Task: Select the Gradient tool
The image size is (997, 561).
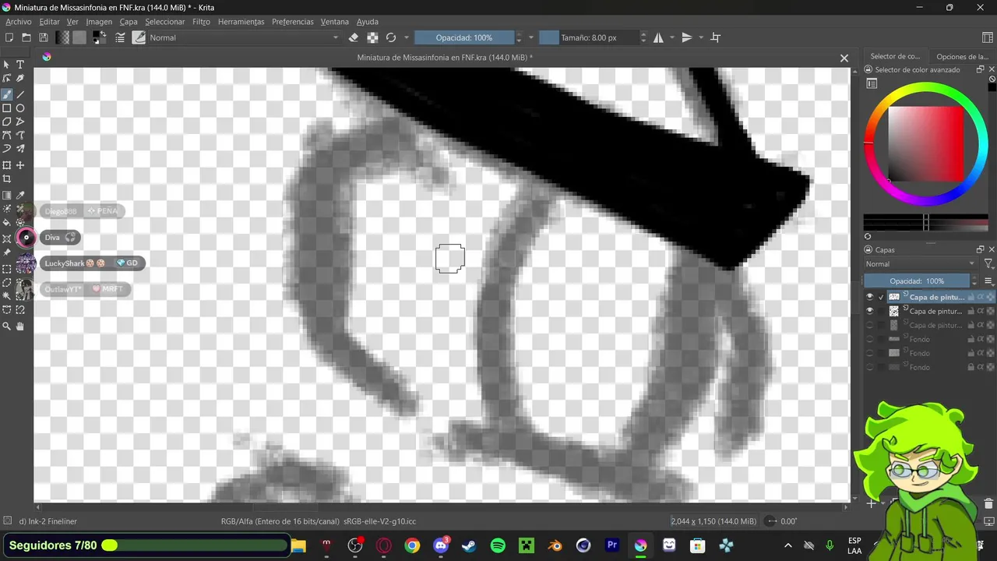Action: coord(7,195)
